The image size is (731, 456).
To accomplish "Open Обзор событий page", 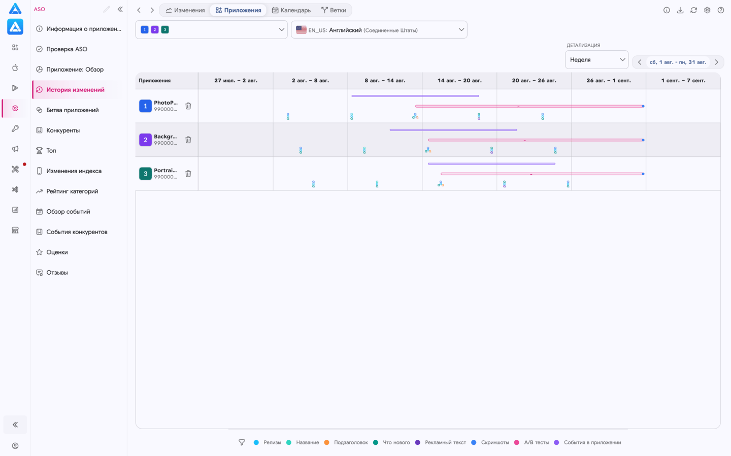I will [79, 212].
